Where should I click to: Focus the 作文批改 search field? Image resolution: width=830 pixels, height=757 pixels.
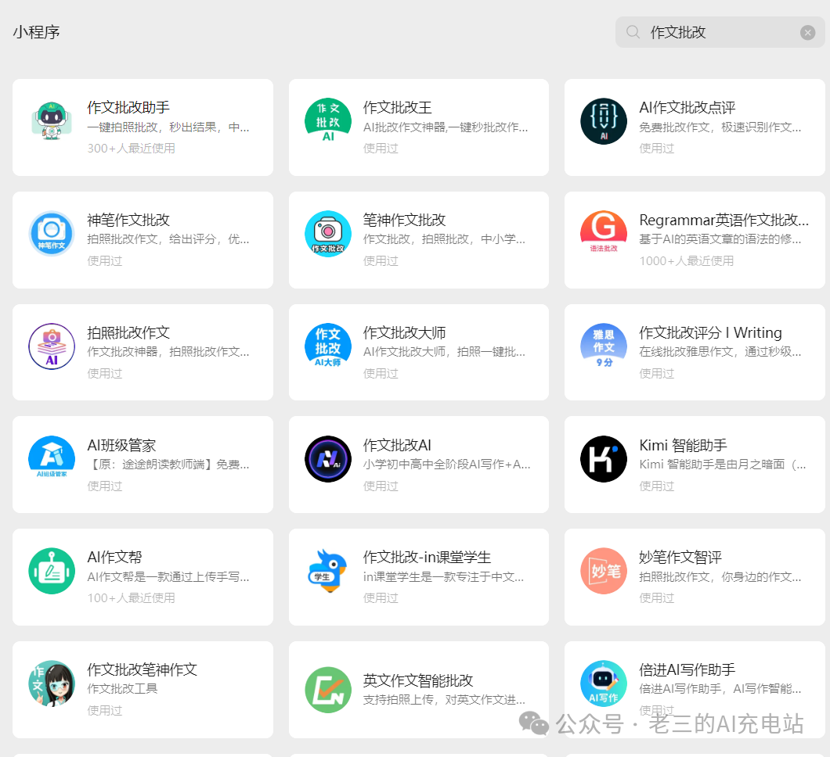[720, 32]
